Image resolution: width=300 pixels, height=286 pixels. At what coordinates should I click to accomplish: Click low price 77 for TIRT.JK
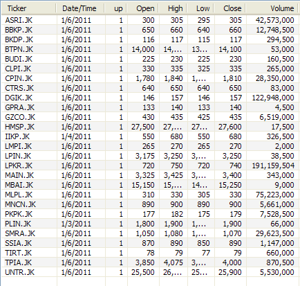(206, 253)
